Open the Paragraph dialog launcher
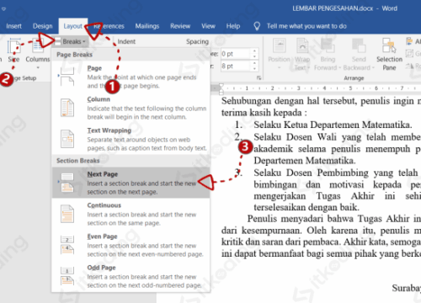Image resolution: width=421 pixels, height=303 pixels. coord(258,77)
